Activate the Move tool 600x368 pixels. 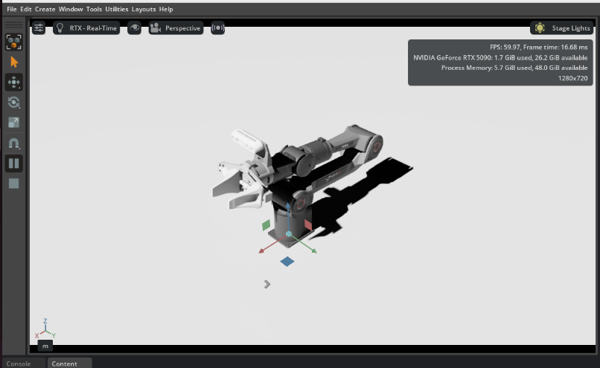(x=14, y=83)
